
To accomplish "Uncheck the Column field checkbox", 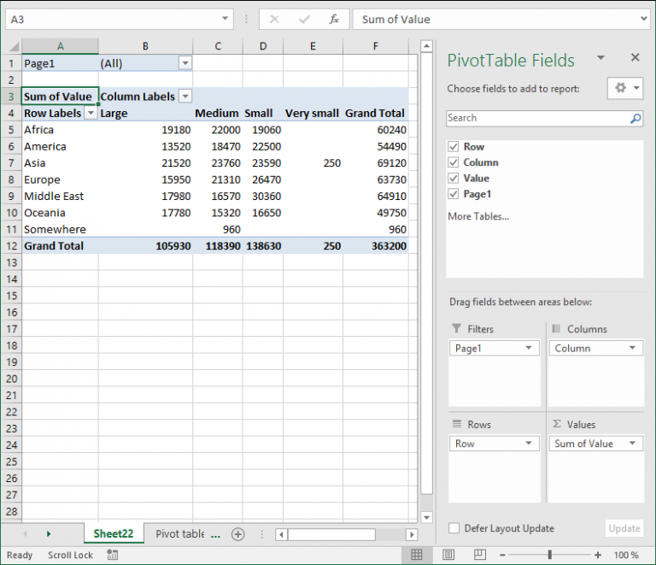I will (x=453, y=162).
